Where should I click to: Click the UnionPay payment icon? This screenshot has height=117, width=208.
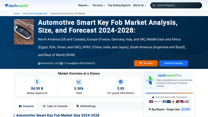[x=178, y=102]
